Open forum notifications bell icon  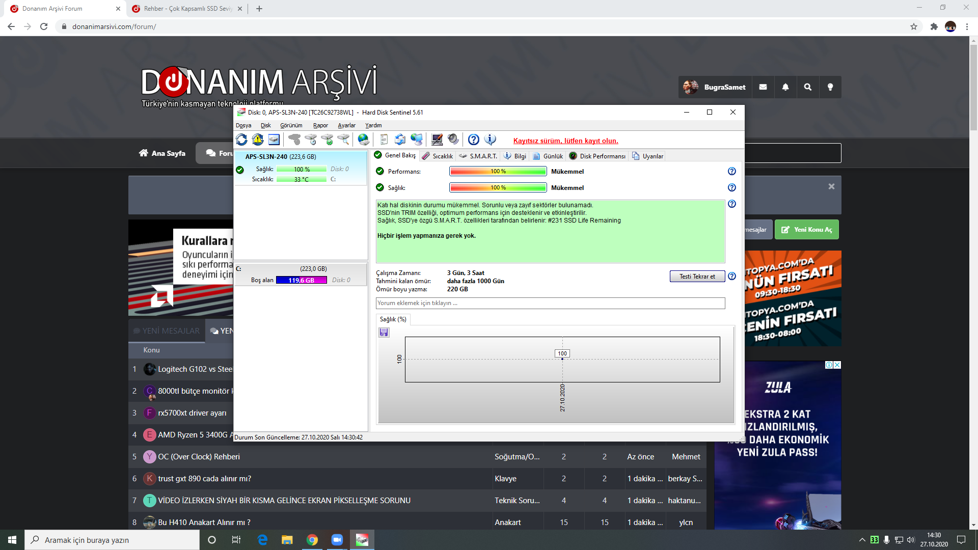tap(785, 87)
